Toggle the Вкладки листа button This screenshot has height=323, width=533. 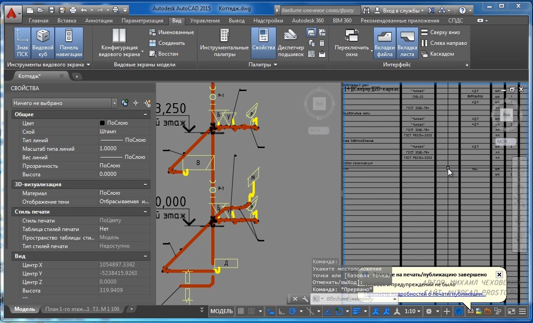407,43
